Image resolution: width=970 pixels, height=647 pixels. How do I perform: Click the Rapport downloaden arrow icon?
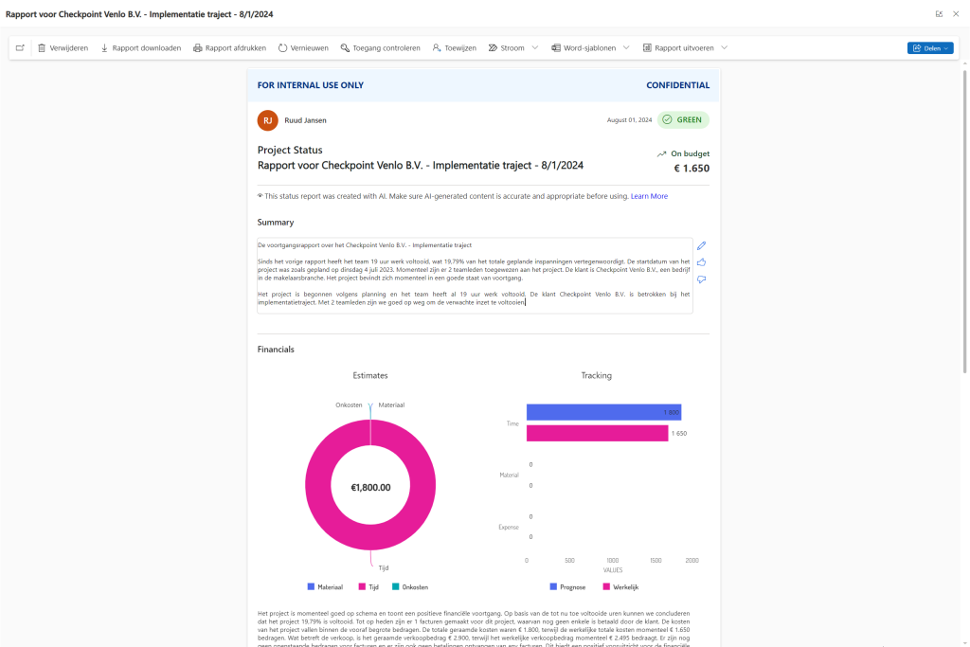(104, 47)
